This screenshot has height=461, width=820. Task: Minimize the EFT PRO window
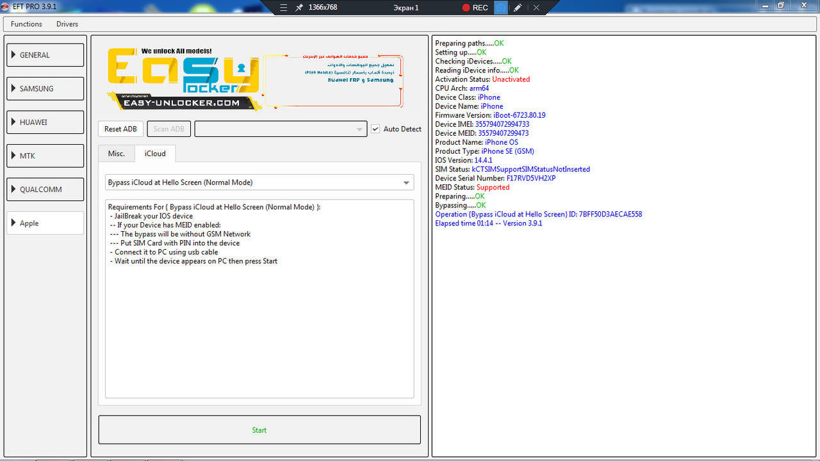click(764, 5)
